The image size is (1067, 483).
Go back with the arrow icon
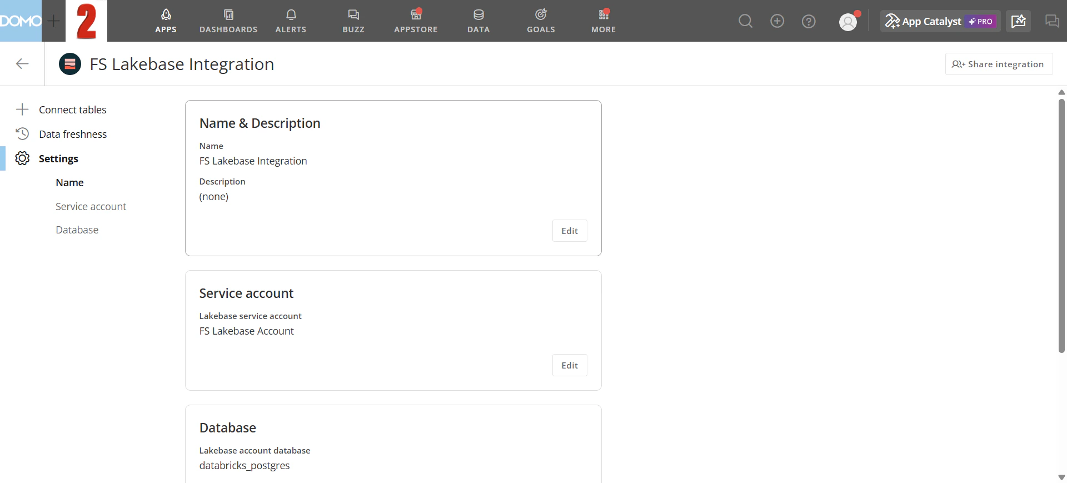point(22,64)
